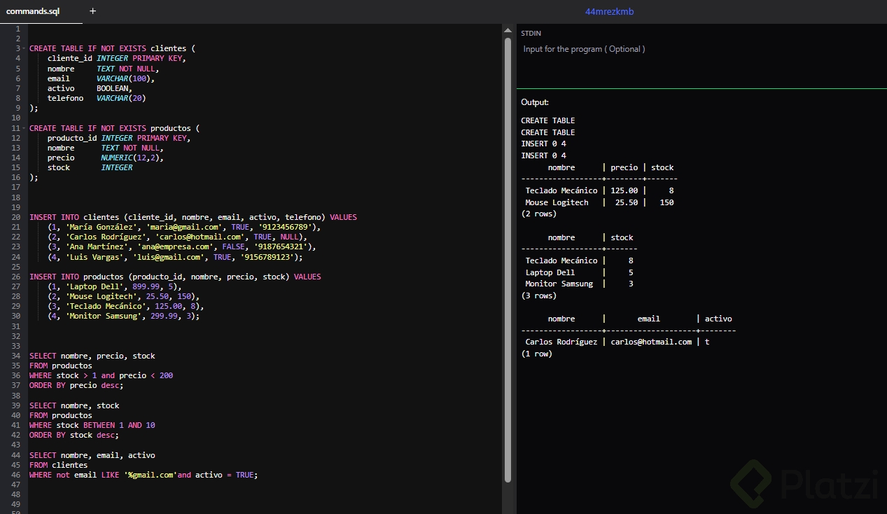This screenshot has width=887, height=514.
Task: Click the Output label heading
Action: point(535,102)
